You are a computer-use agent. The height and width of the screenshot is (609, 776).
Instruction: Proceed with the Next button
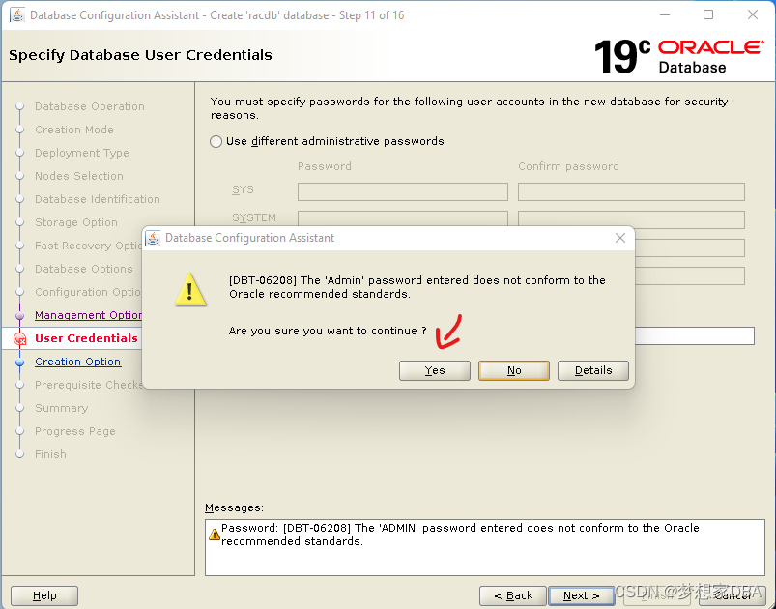(x=581, y=595)
